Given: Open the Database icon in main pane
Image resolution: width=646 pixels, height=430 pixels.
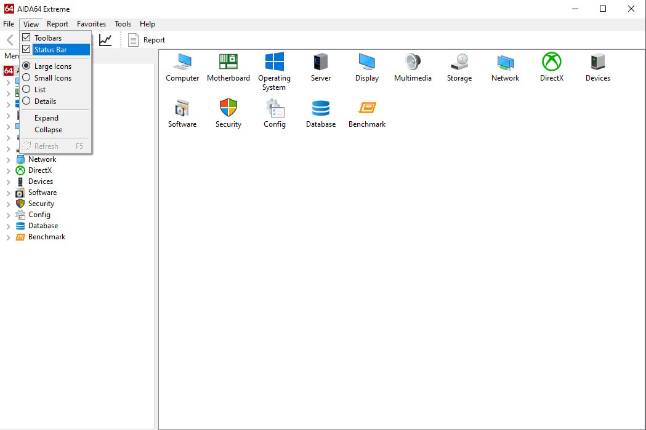Looking at the screenshot, I should (x=321, y=108).
